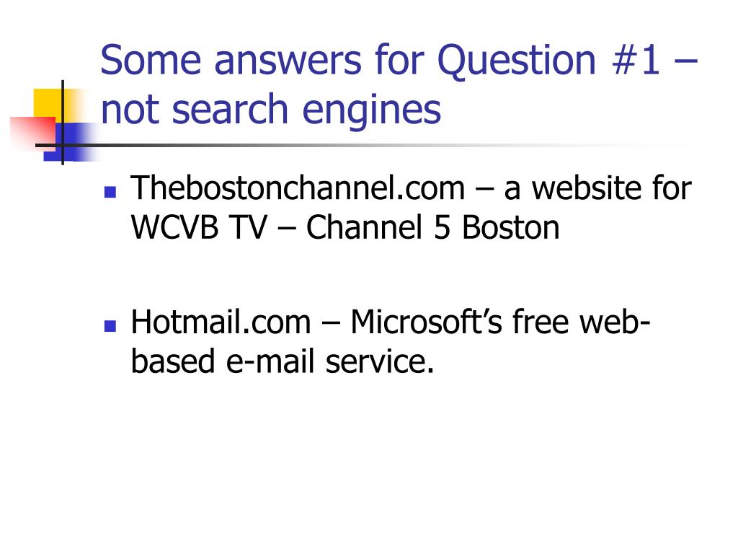
Task: Click the Hotmail.com text
Action: (221, 322)
